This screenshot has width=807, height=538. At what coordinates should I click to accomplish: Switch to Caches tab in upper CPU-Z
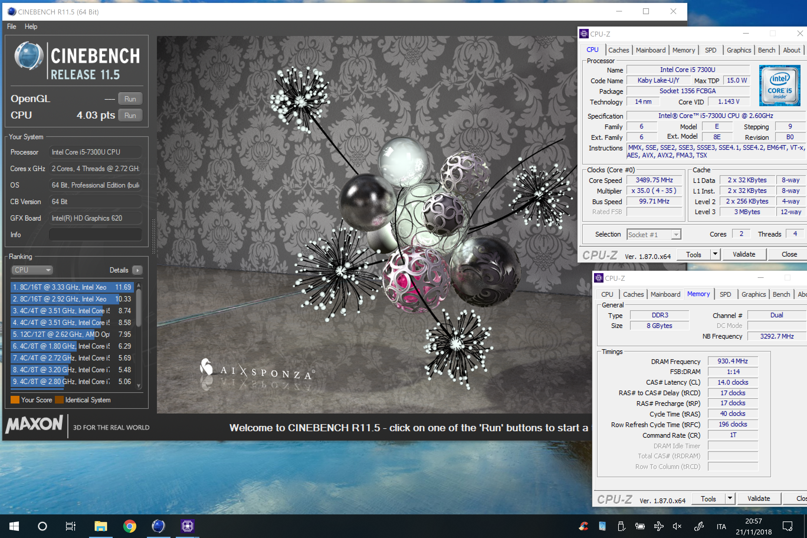point(619,50)
